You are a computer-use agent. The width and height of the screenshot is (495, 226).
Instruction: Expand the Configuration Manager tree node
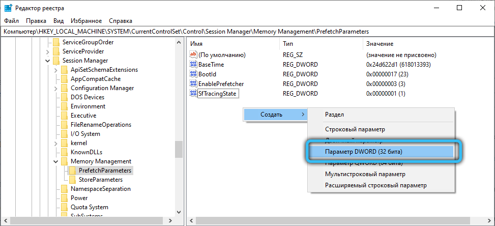(55, 88)
